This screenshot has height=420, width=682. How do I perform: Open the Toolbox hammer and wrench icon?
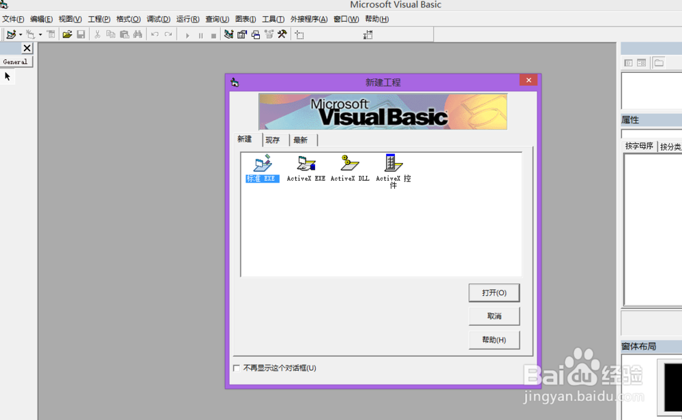click(x=282, y=34)
